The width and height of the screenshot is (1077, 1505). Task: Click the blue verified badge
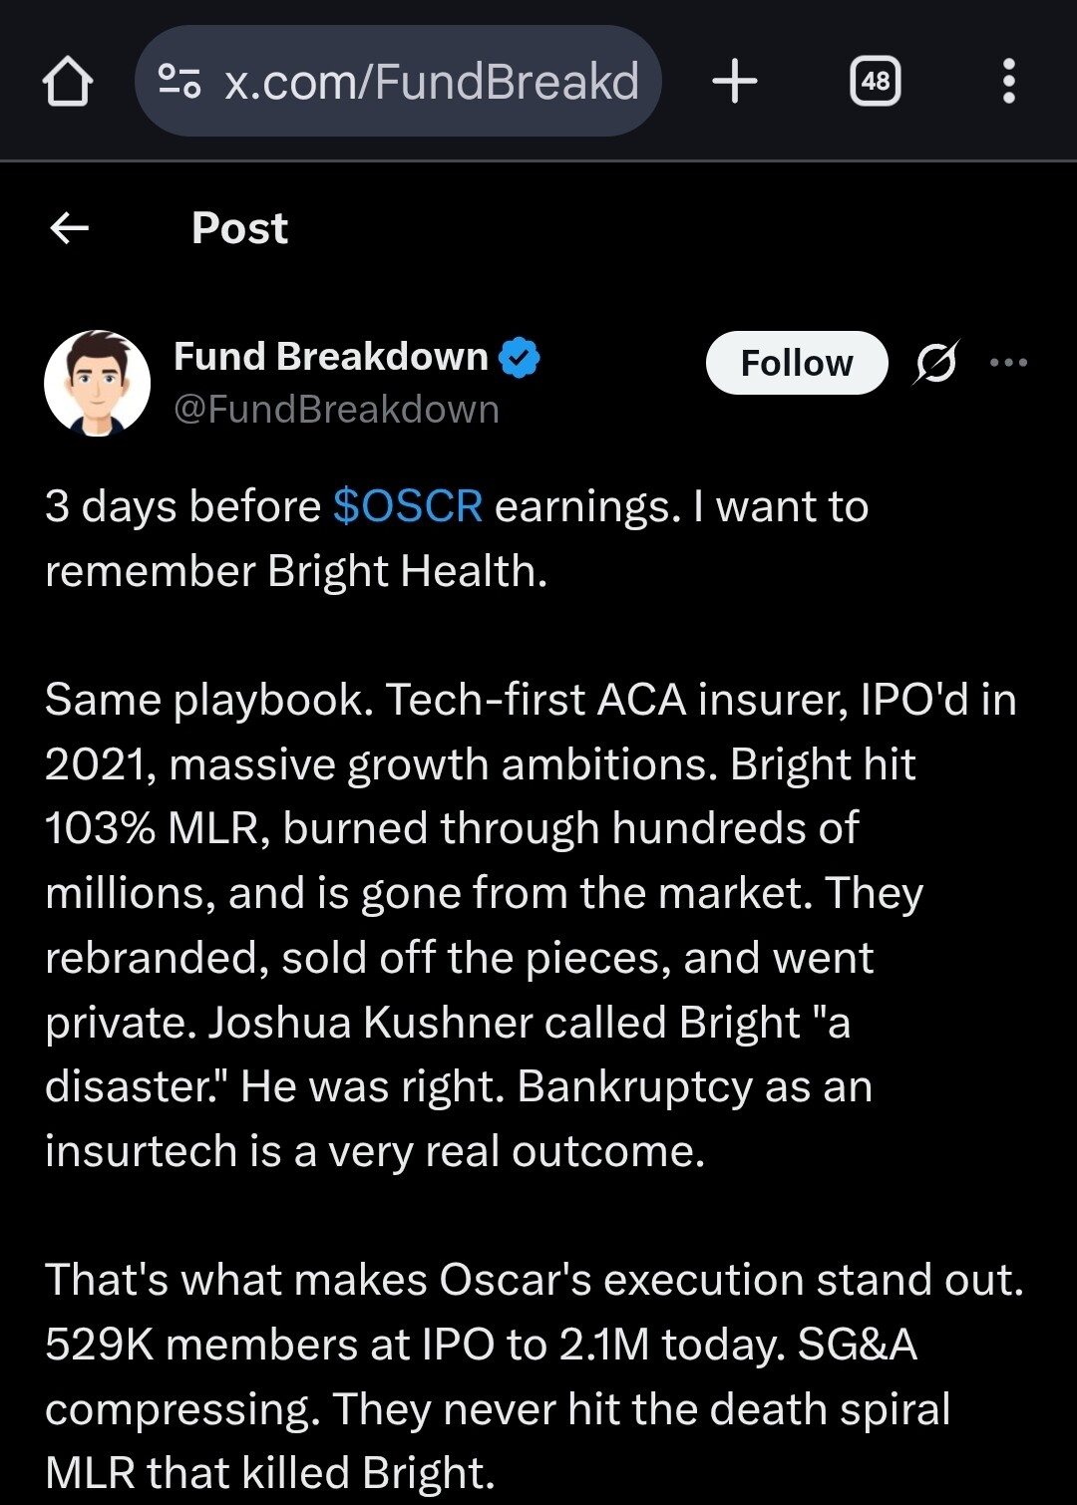(x=519, y=357)
